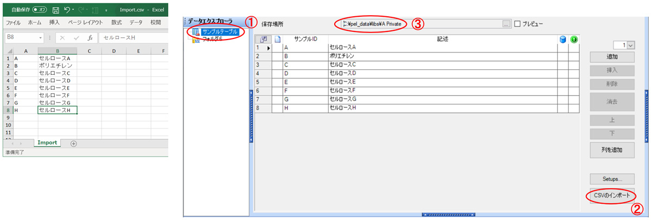Screen dimensions: 651x220
Task: Click bottom blue panel collapse handle
Action: [x=448, y=215]
